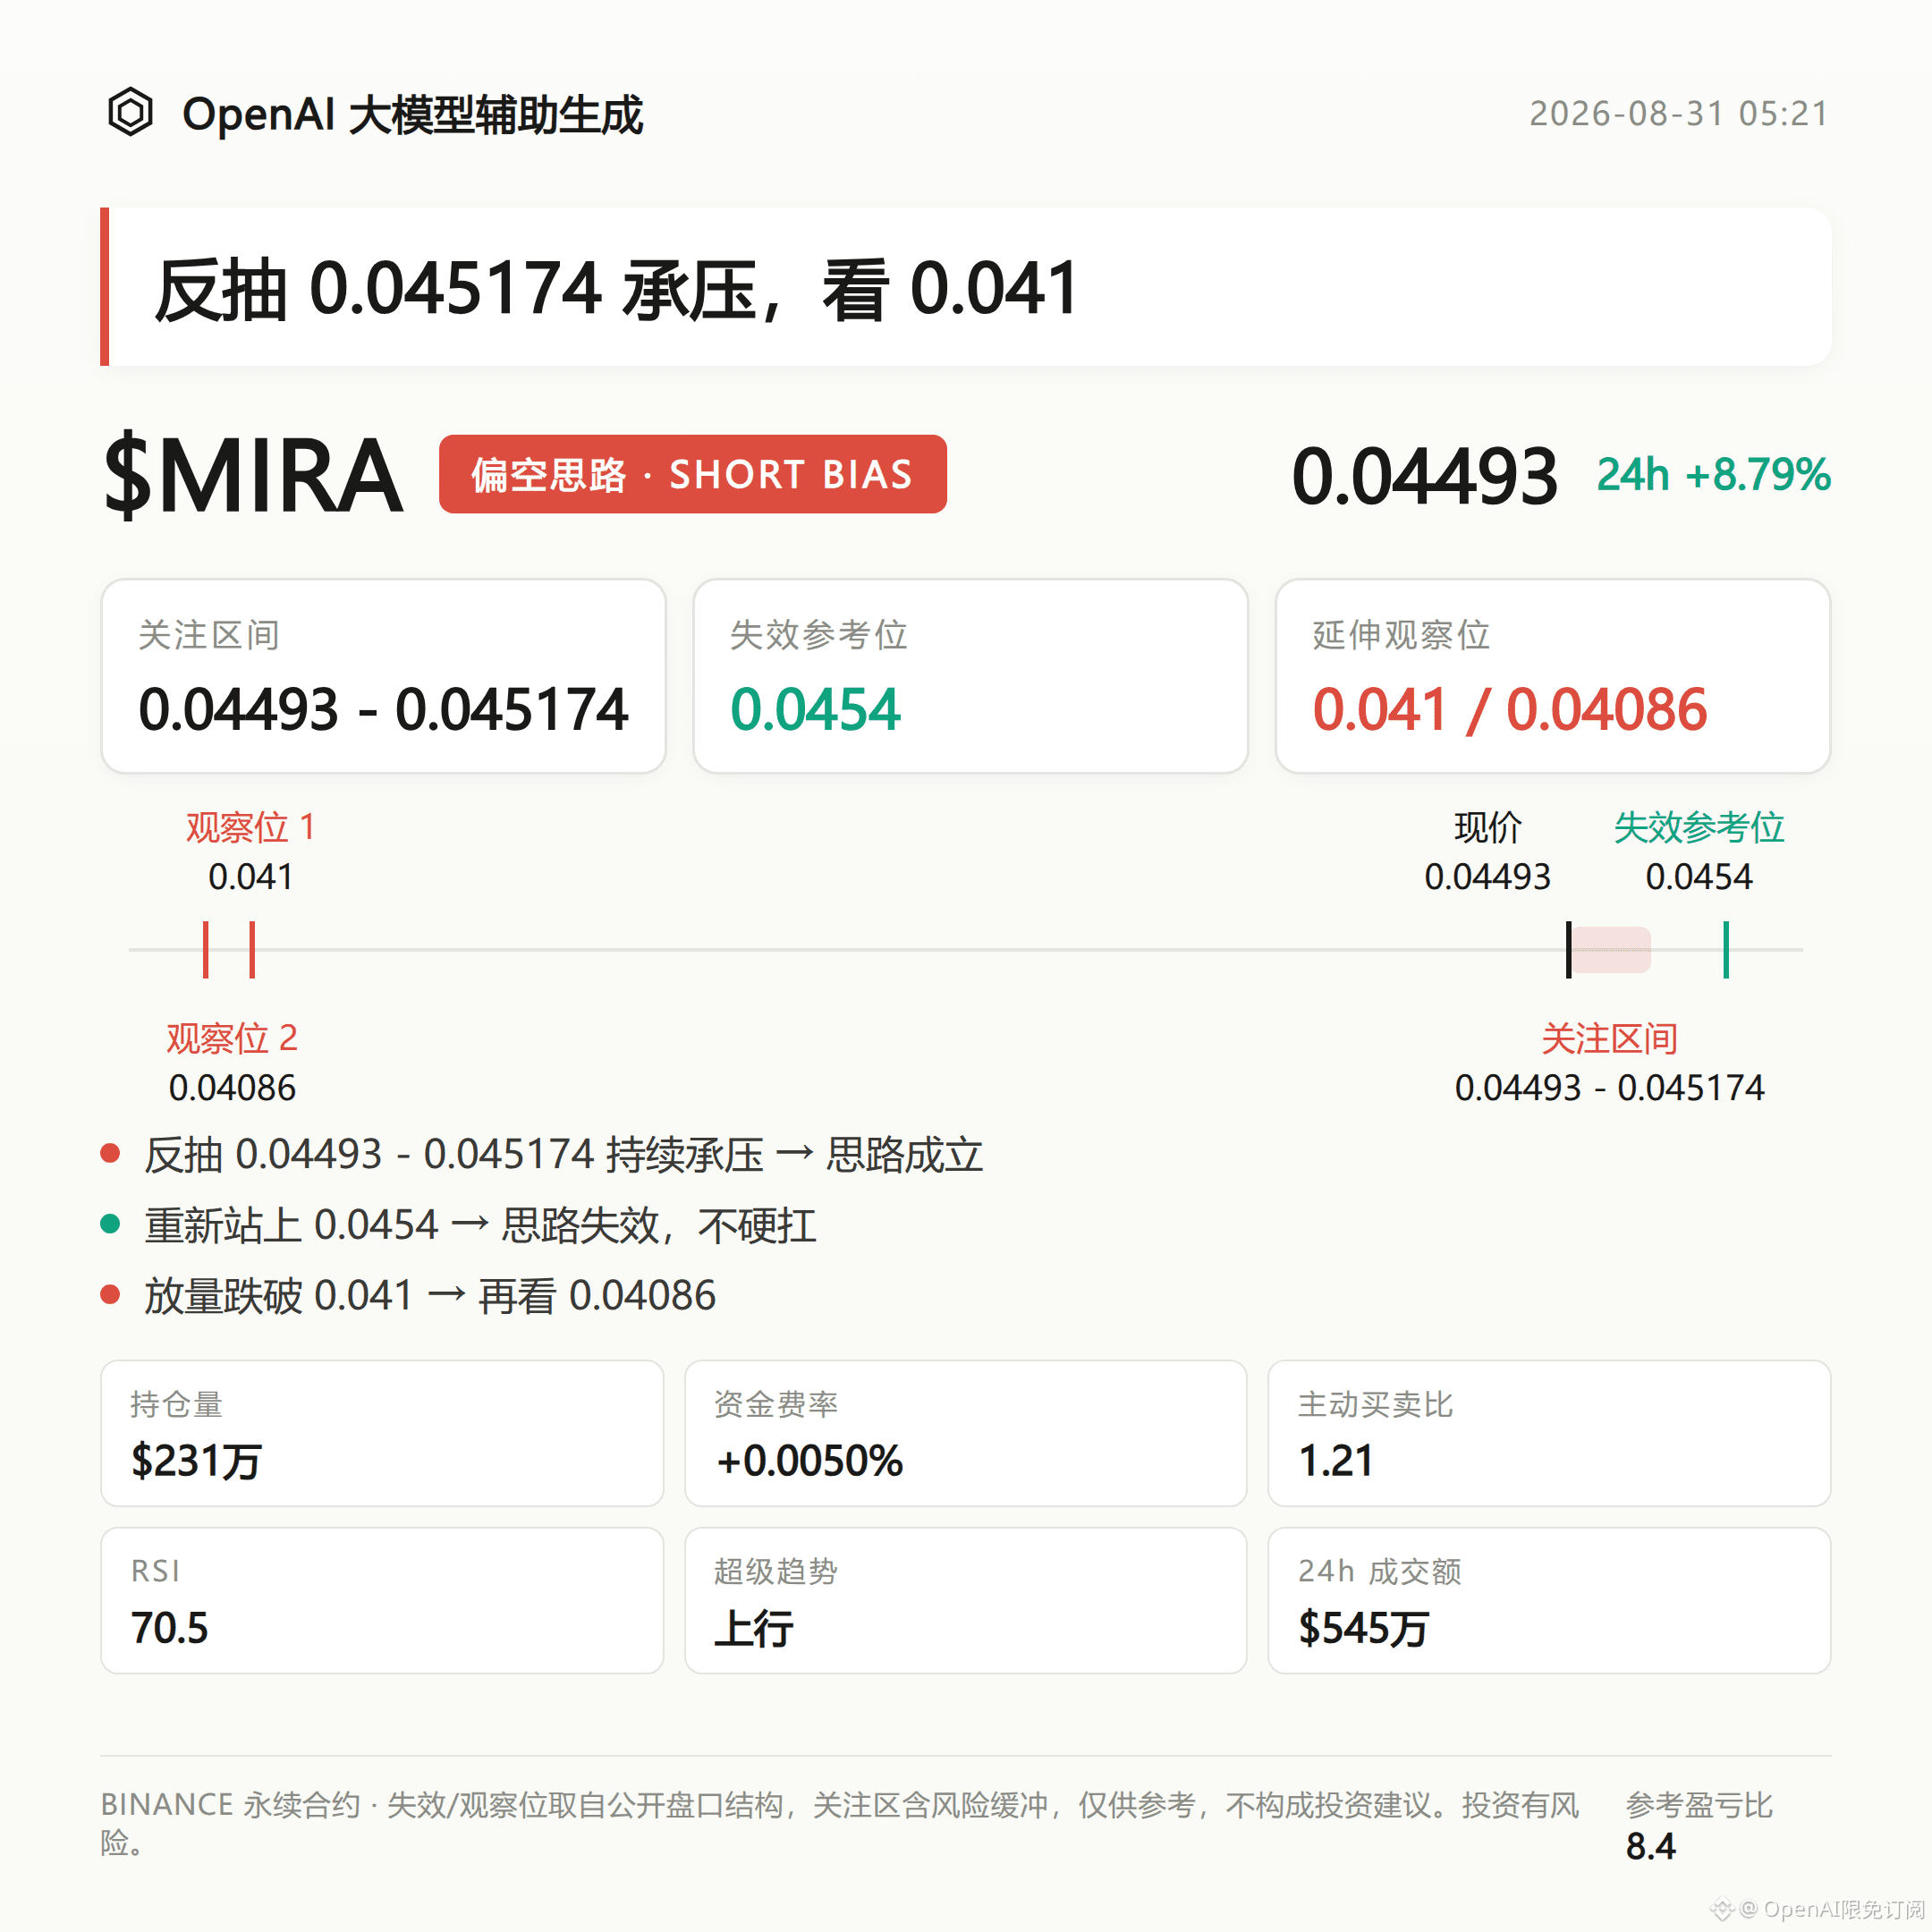
Task: Click the range value 0.04493 - 0.045174 below the axis
Action: coord(1609,1087)
